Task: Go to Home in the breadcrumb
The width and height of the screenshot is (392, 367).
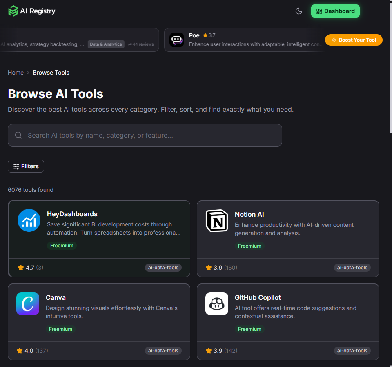Action: (16, 72)
